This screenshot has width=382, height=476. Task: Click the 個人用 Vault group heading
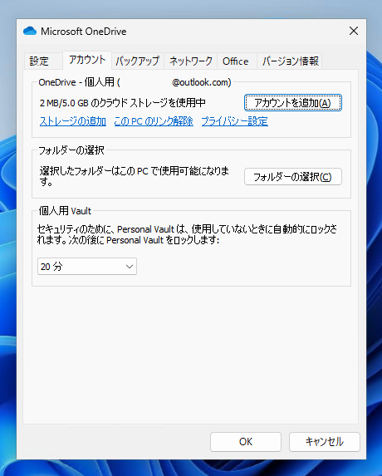pyautogui.click(x=65, y=211)
